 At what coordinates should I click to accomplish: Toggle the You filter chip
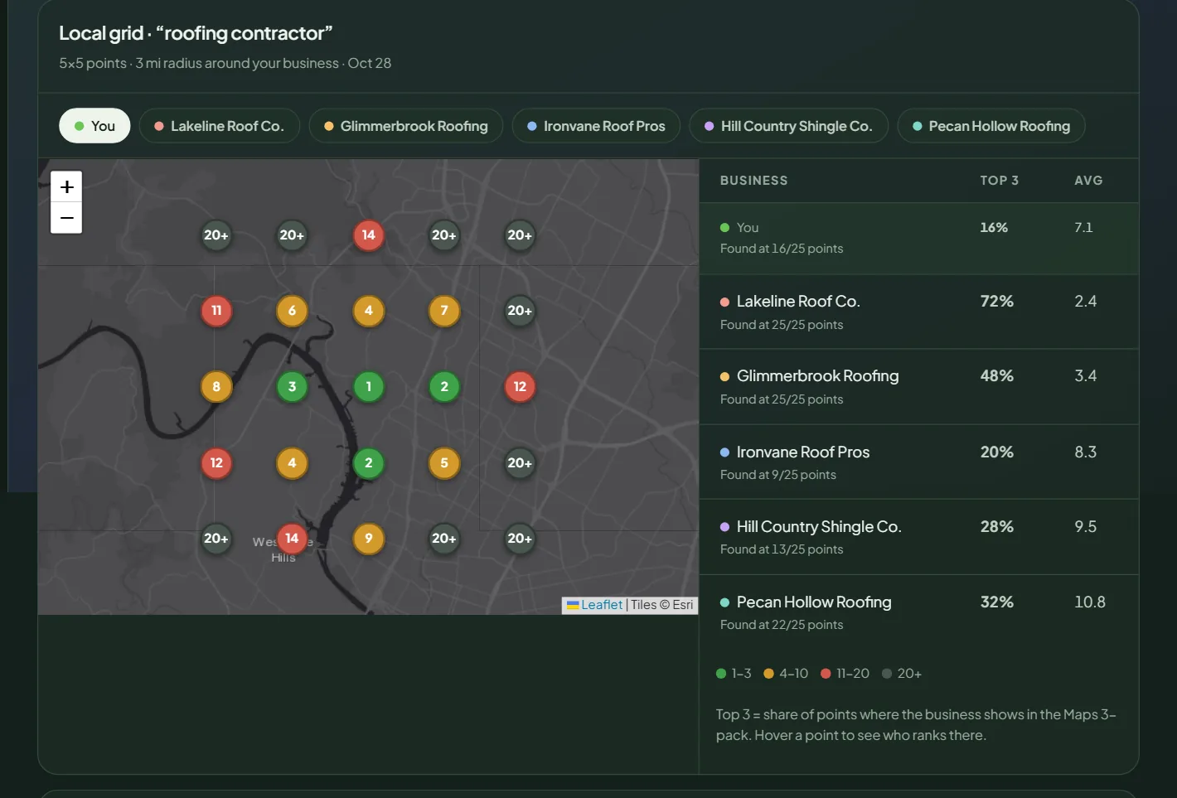pos(94,126)
